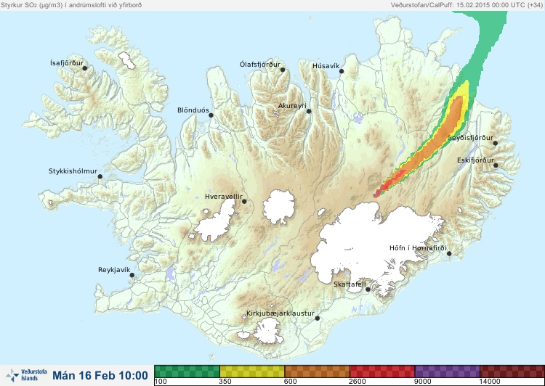Image resolution: width=545 pixels, height=386 pixels.
Task: Click the orange 600 legend swatch
Action: coord(317,371)
